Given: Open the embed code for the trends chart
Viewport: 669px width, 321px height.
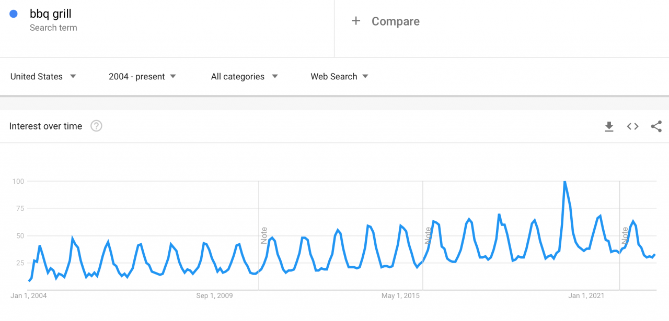Looking at the screenshot, I should 632,126.
